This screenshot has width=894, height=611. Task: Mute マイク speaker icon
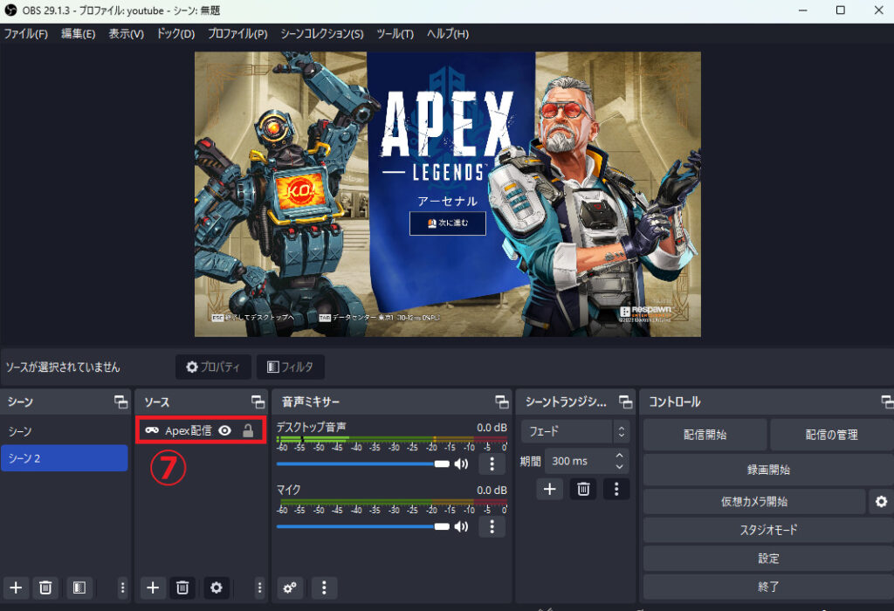[x=461, y=526]
